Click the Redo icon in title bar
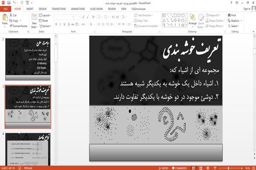256x170 pixels. 22,3
